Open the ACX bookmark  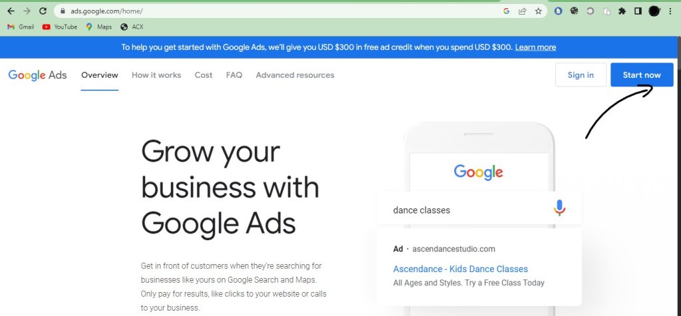point(132,27)
